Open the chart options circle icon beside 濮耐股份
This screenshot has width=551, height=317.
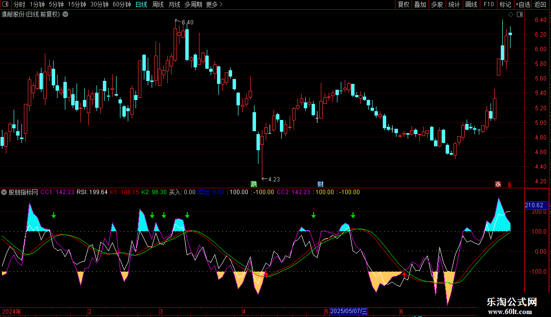pyautogui.click(x=65, y=15)
